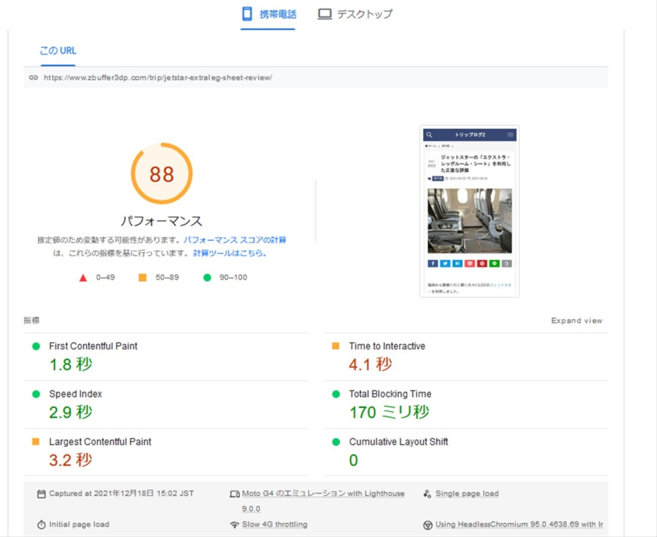Open the 計算ツールはこちら link
The width and height of the screenshot is (657, 537).
(230, 253)
